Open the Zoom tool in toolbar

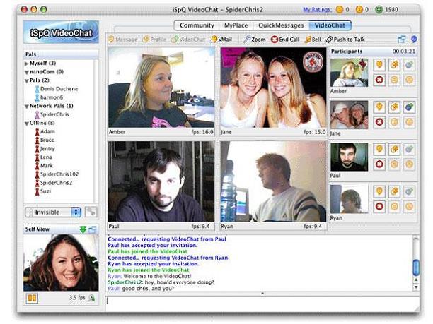[x=254, y=40]
